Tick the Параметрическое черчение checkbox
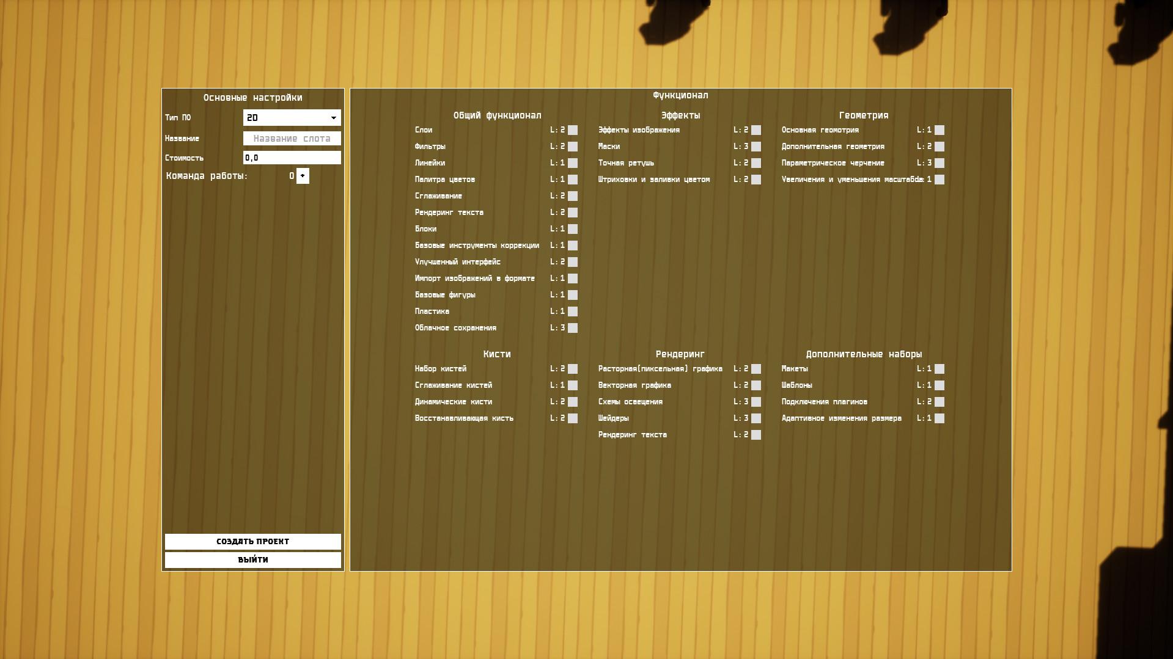1173x659 pixels. 940,163
